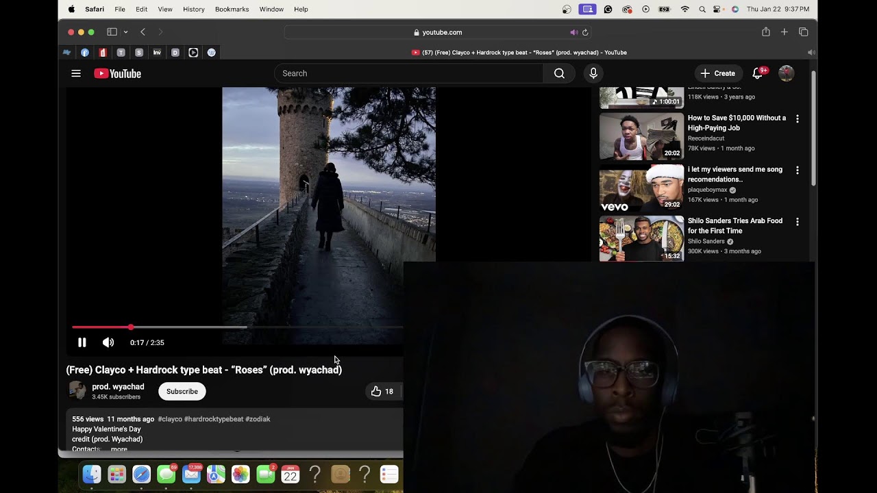Click the #zodiak hashtag

(x=258, y=419)
